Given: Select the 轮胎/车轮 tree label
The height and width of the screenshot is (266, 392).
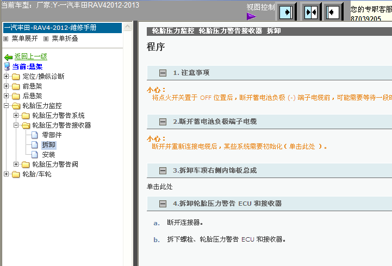Looking at the screenshot, I should point(37,174).
